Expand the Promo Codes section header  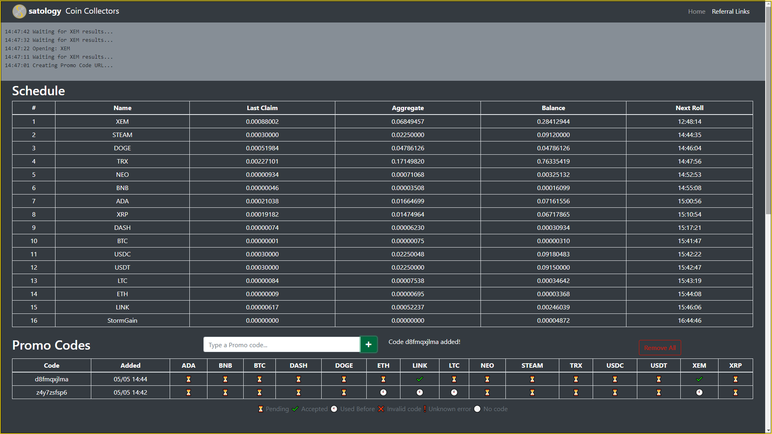[51, 344]
